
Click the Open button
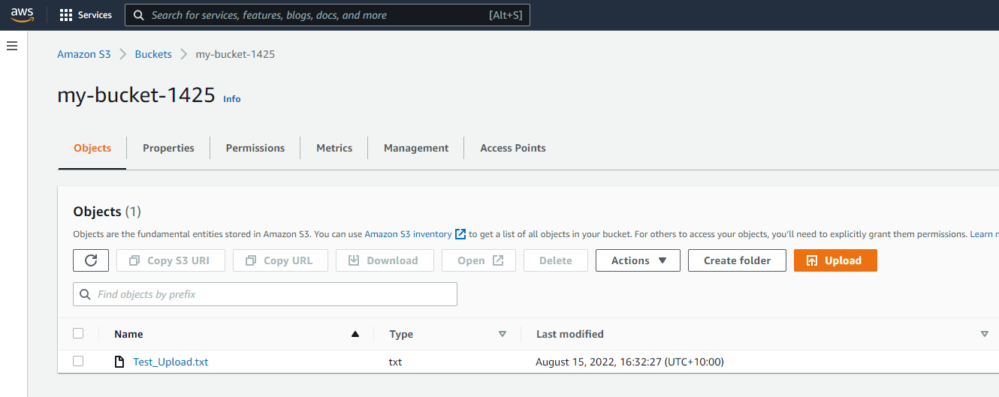(480, 260)
